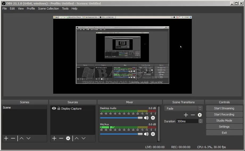Click LIVE: 00:00:00 status text

tap(155, 147)
